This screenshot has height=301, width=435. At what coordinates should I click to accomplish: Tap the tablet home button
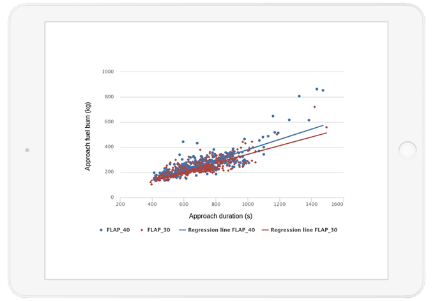(x=408, y=150)
